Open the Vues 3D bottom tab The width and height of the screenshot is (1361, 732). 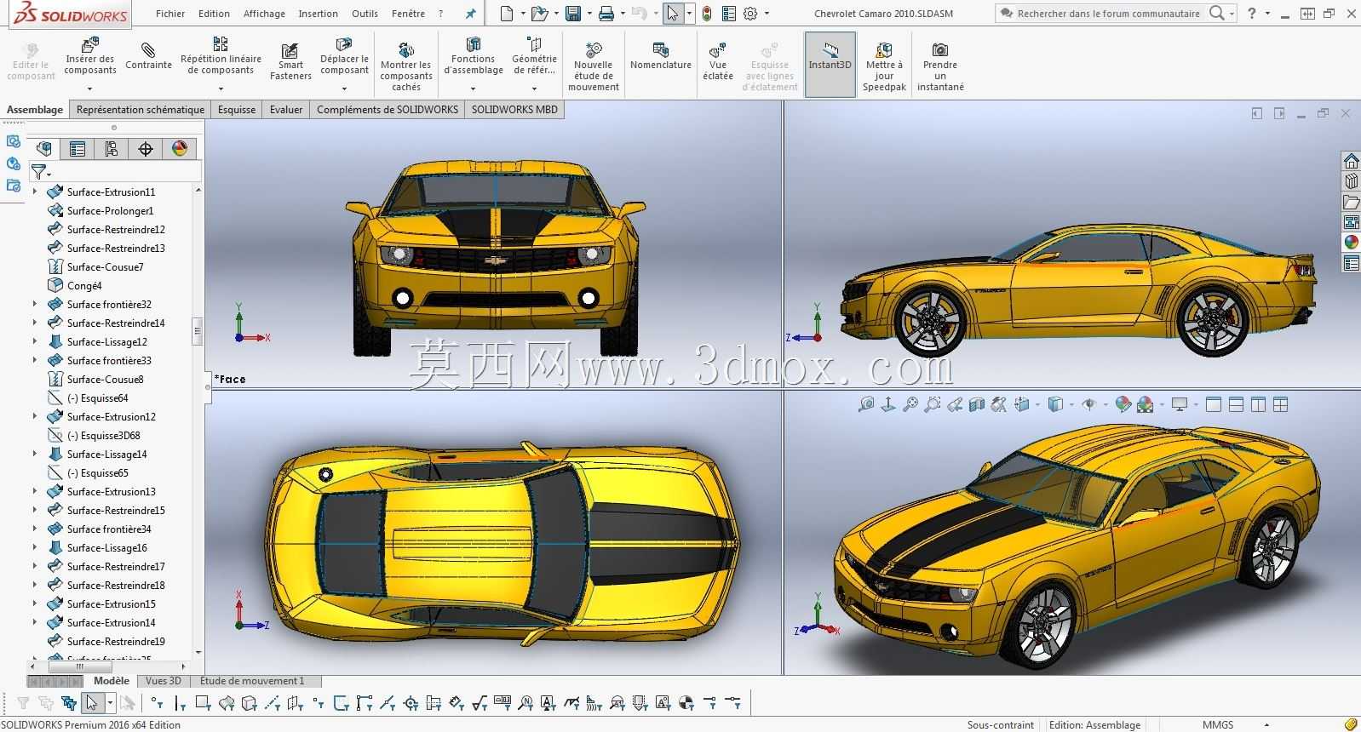coord(163,681)
